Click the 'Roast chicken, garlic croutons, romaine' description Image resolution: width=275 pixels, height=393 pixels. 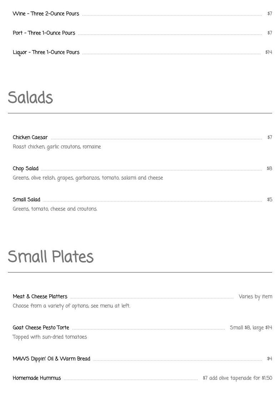point(57,147)
